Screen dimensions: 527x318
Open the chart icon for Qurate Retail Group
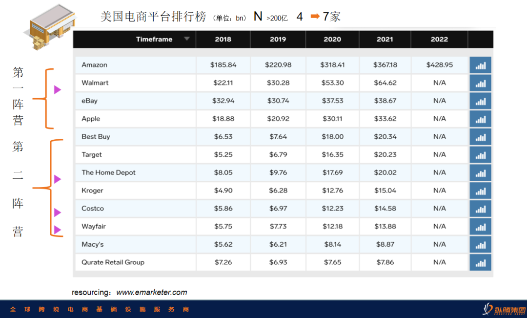click(x=480, y=262)
